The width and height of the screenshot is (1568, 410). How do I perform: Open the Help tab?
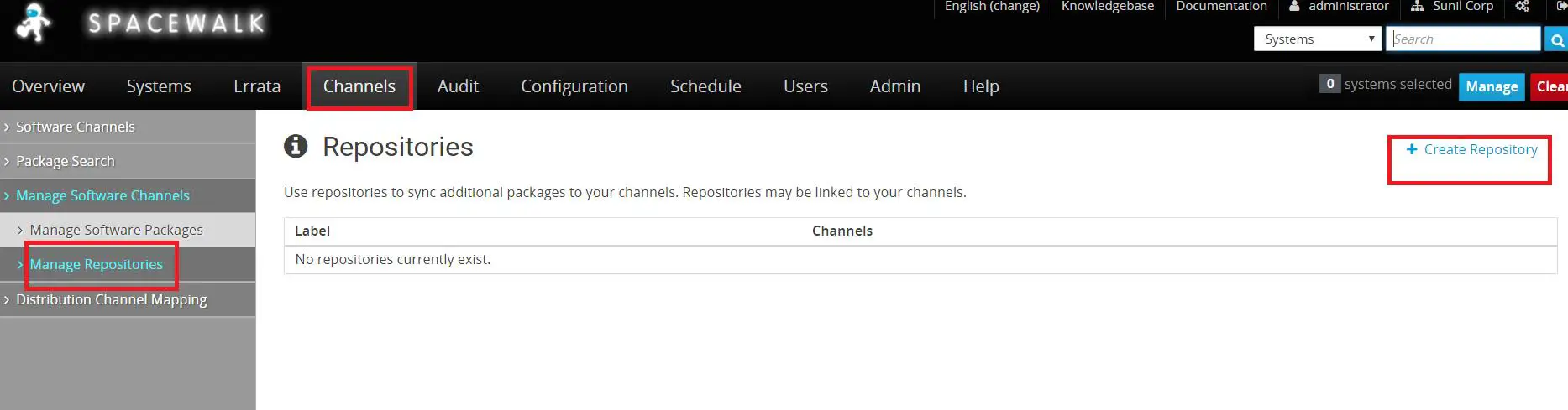(981, 86)
